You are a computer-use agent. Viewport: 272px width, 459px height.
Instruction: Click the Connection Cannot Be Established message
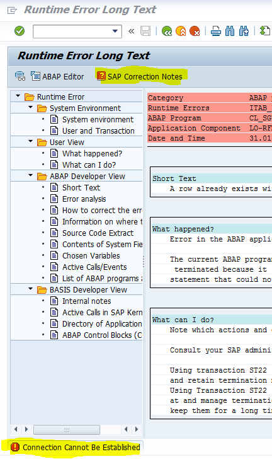pyautogui.click(x=81, y=448)
